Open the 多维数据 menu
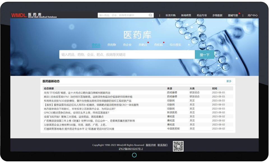This screenshot has height=163, width=269. [x=217, y=15]
